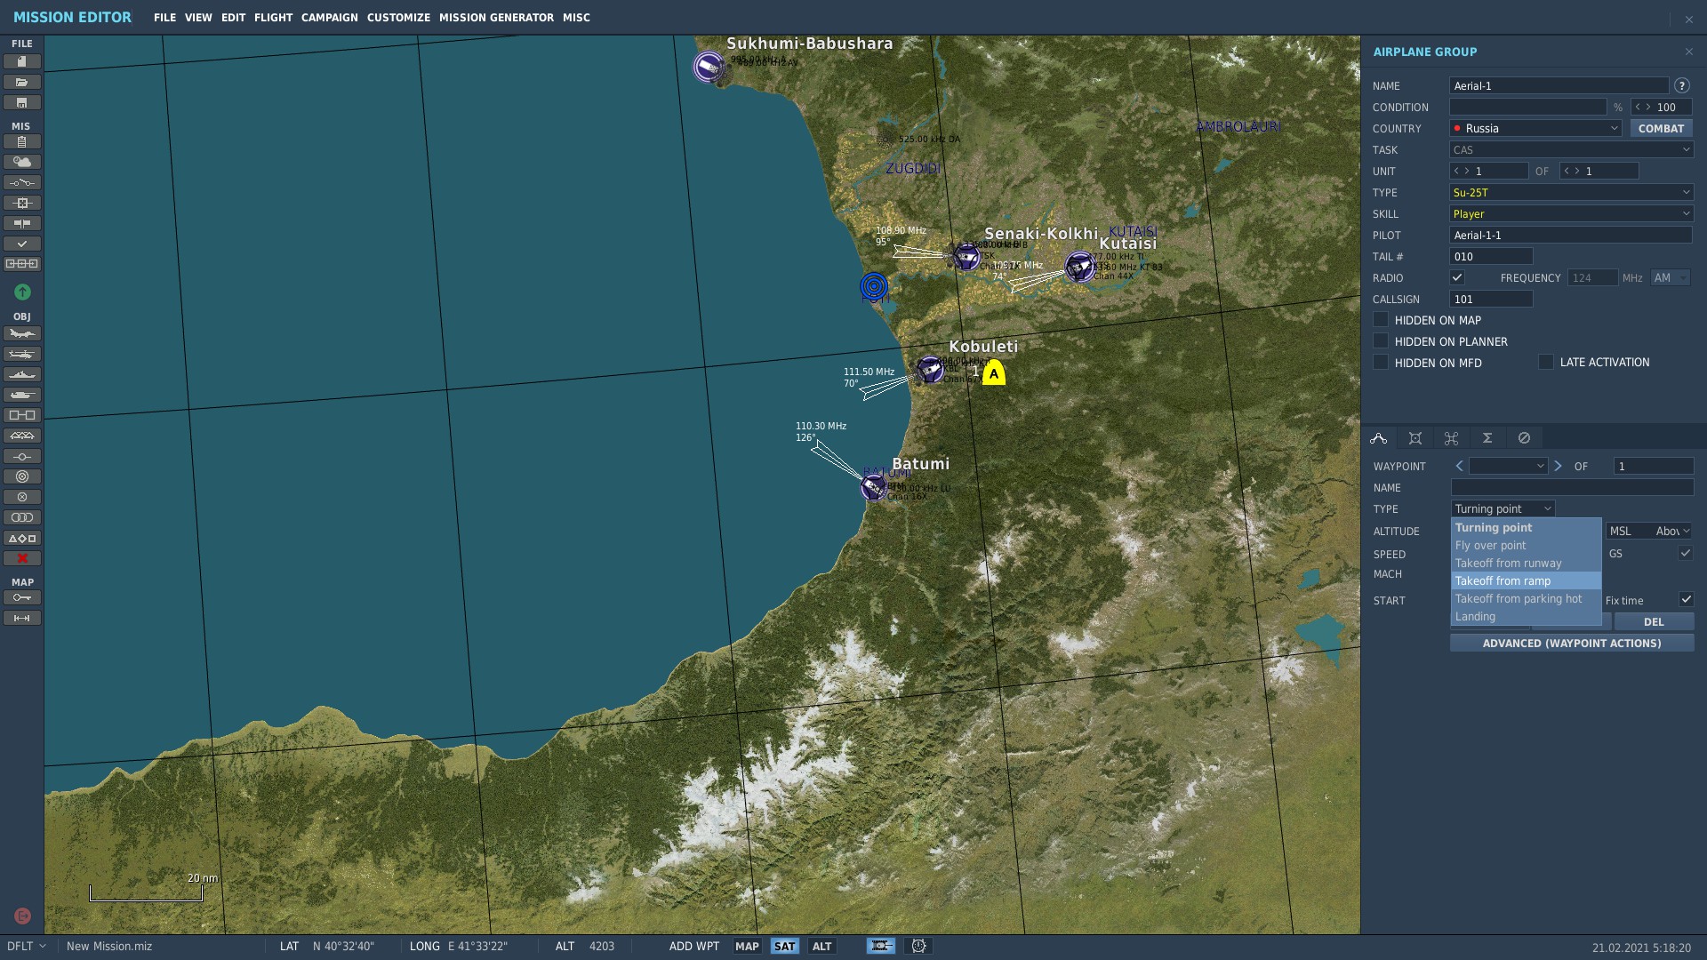Image resolution: width=1707 pixels, height=960 pixels.
Task: Click the new mission file icon
Action: [x=22, y=61]
